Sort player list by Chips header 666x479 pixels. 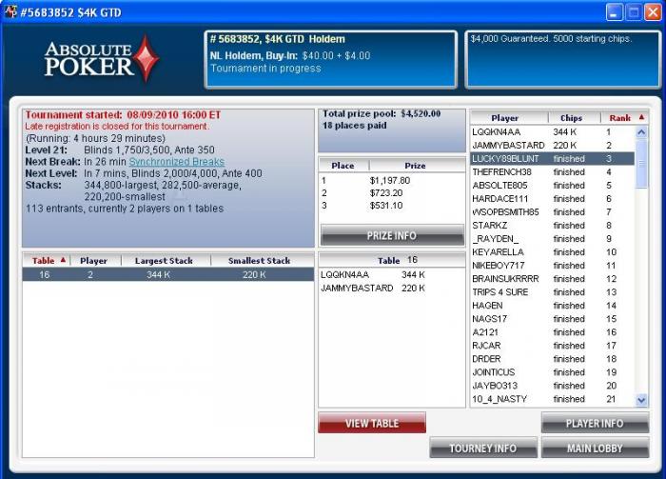pyautogui.click(x=575, y=118)
